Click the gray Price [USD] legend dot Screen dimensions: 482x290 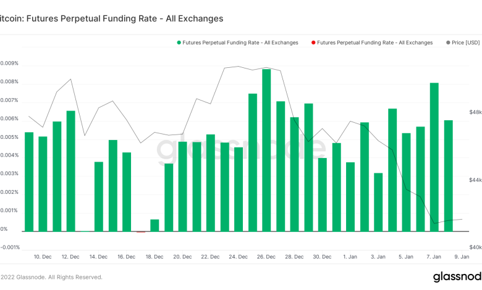[x=447, y=43]
